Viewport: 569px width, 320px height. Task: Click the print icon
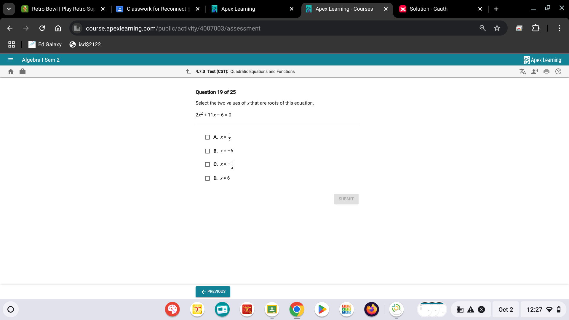546,71
